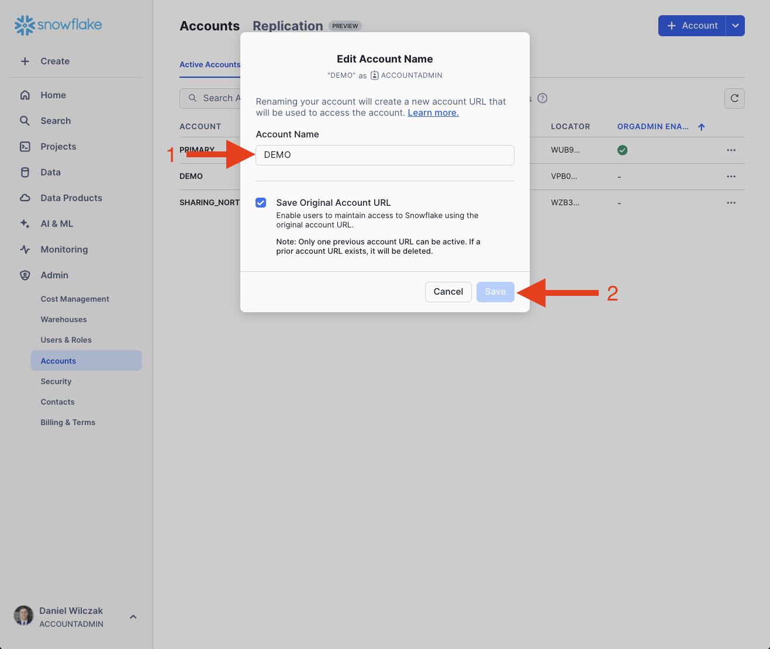Click the refresh accounts icon

click(734, 98)
